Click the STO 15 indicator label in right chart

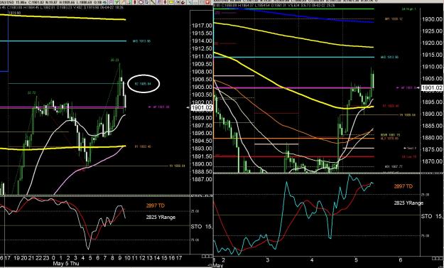pos(432,216)
